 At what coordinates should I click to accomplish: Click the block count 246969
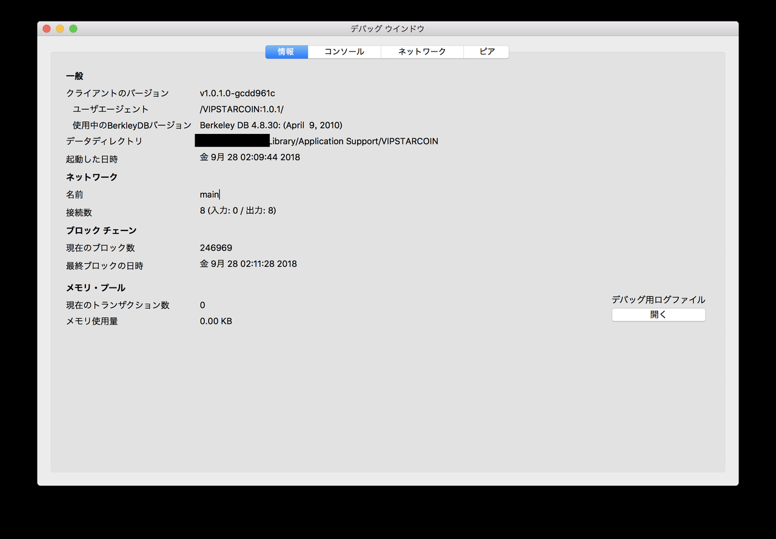point(216,248)
